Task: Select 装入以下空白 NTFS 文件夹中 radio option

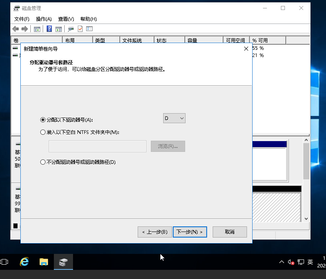Action: point(43,132)
